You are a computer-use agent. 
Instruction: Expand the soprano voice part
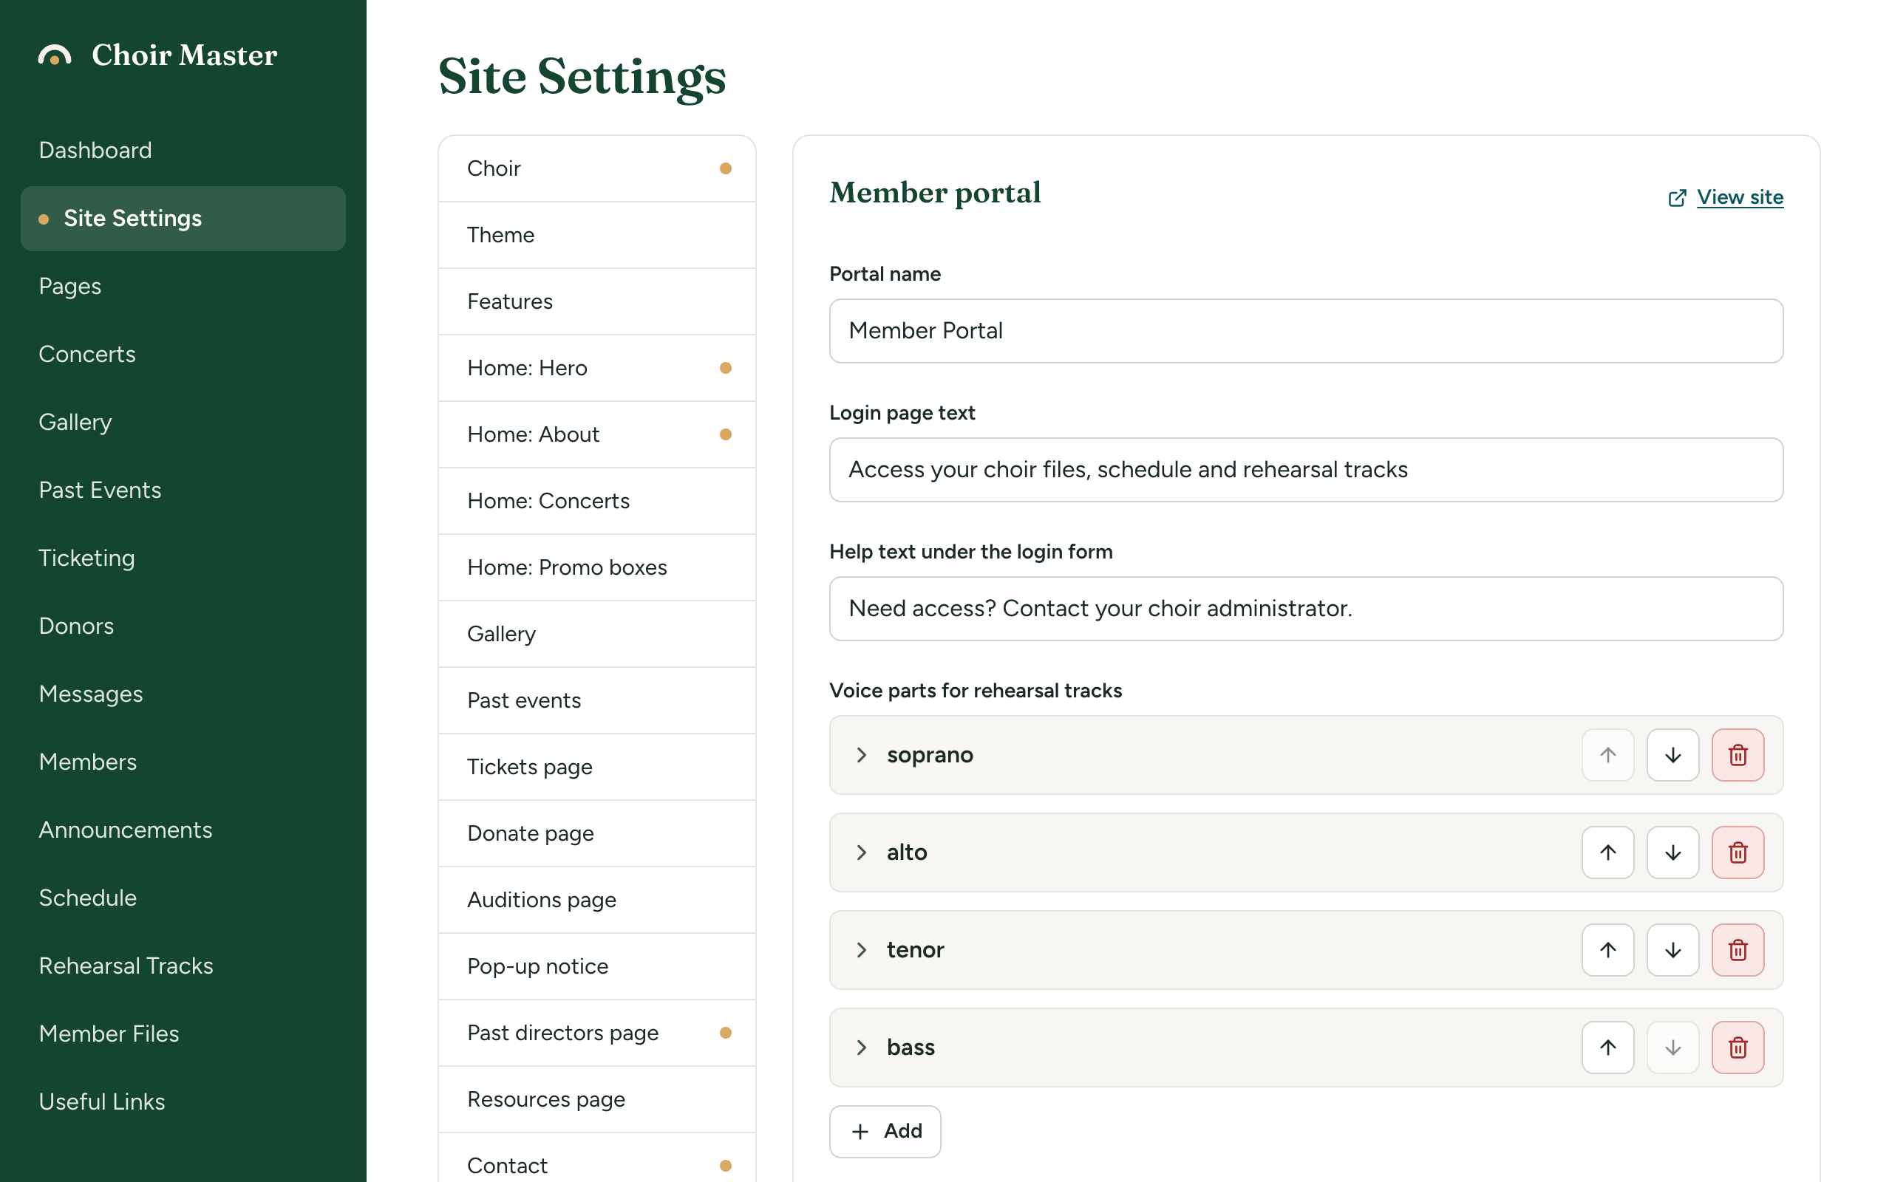861,755
